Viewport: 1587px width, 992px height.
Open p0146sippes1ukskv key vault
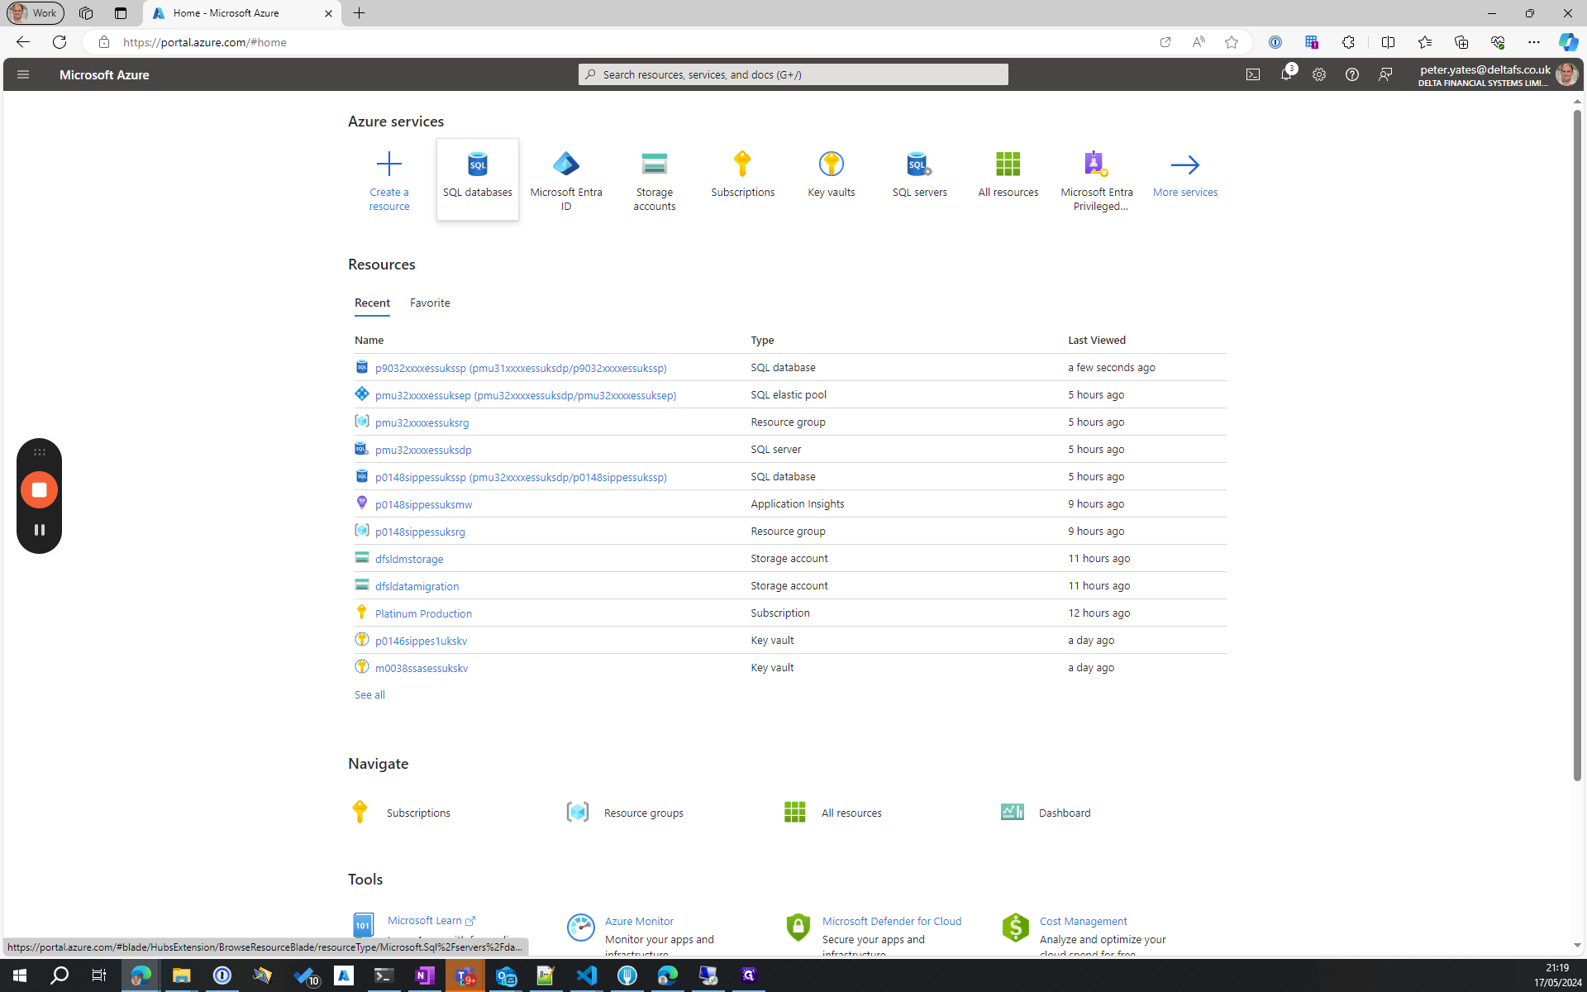click(x=421, y=641)
